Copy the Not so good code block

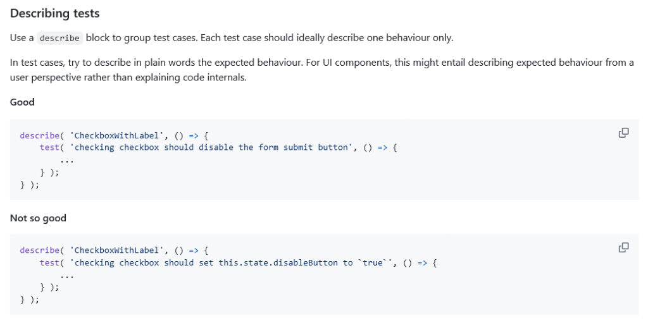(x=623, y=248)
